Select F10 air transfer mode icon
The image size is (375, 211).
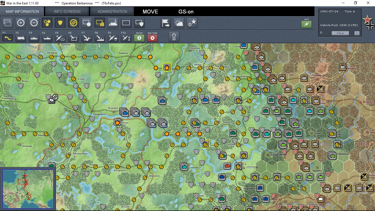tap(126, 38)
